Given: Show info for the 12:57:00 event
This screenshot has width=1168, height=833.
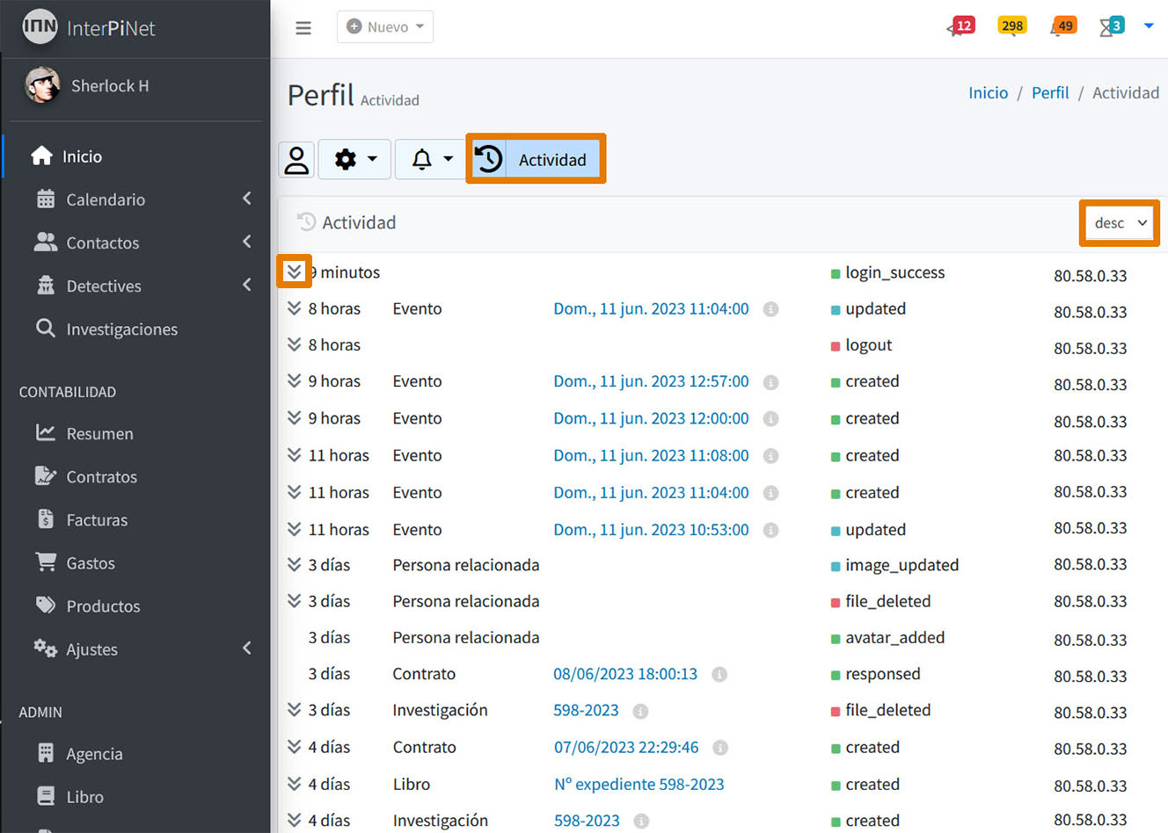Looking at the screenshot, I should point(770,382).
